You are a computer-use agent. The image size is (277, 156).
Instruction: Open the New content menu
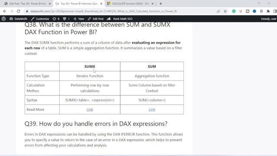pyautogui.click(x=79, y=19)
